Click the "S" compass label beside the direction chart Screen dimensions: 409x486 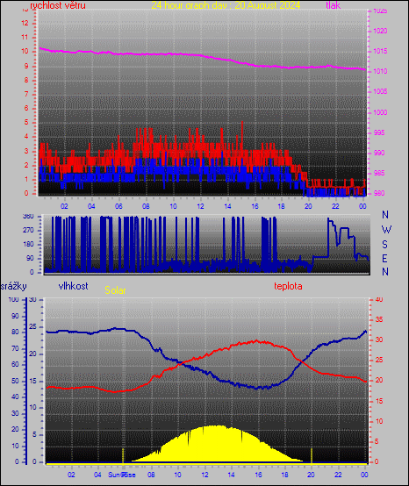(x=384, y=245)
